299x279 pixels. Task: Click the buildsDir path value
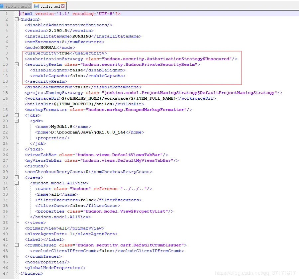coord(83,104)
